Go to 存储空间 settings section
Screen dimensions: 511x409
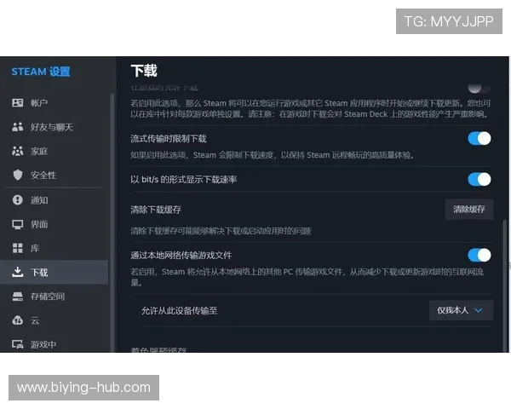tap(55, 297)
